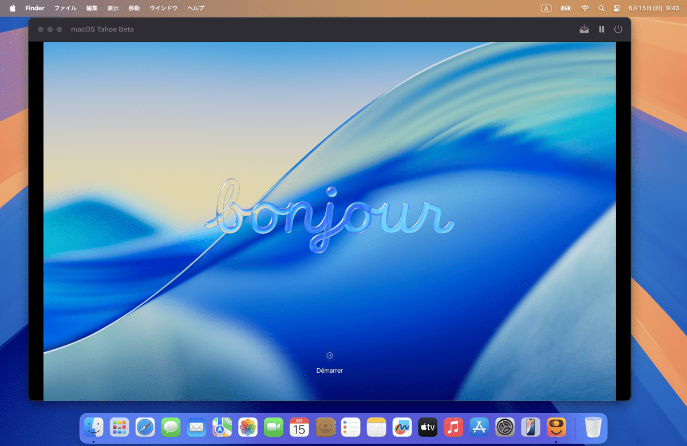Open Calendar showing 15 in Dock
This screenshot has height=446, width=687.
(299, 427)
